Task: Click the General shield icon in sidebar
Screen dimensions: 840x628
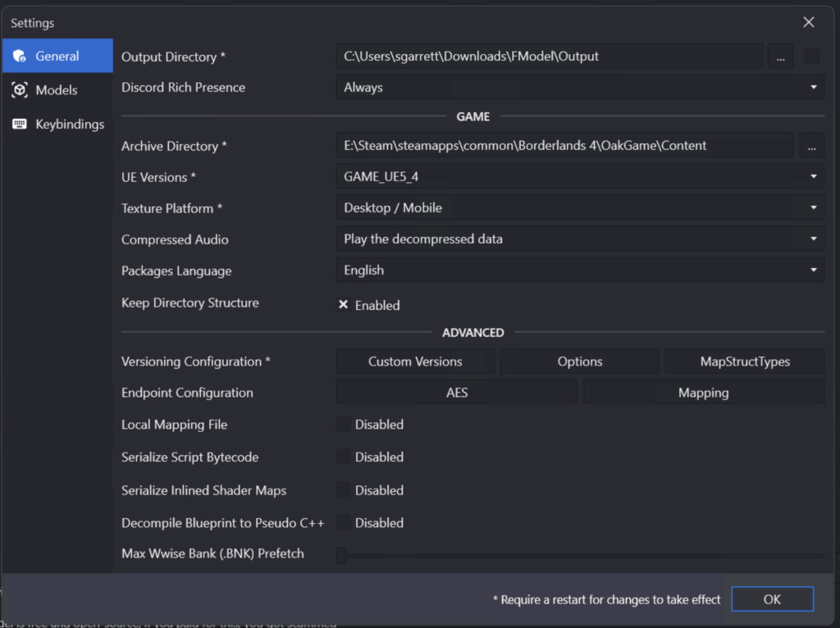Action: pyautogui.click(x=20, y=57)
